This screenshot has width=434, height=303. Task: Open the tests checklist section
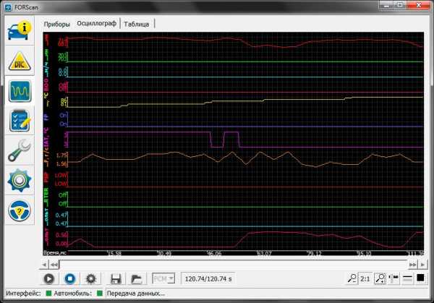point(20,121)
